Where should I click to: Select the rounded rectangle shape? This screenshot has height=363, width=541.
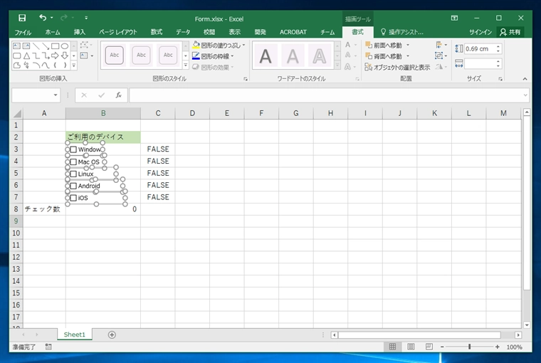tap(16, 56)
